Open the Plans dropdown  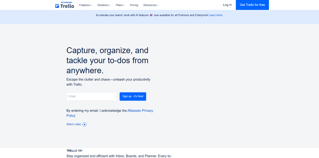point(120,5)
